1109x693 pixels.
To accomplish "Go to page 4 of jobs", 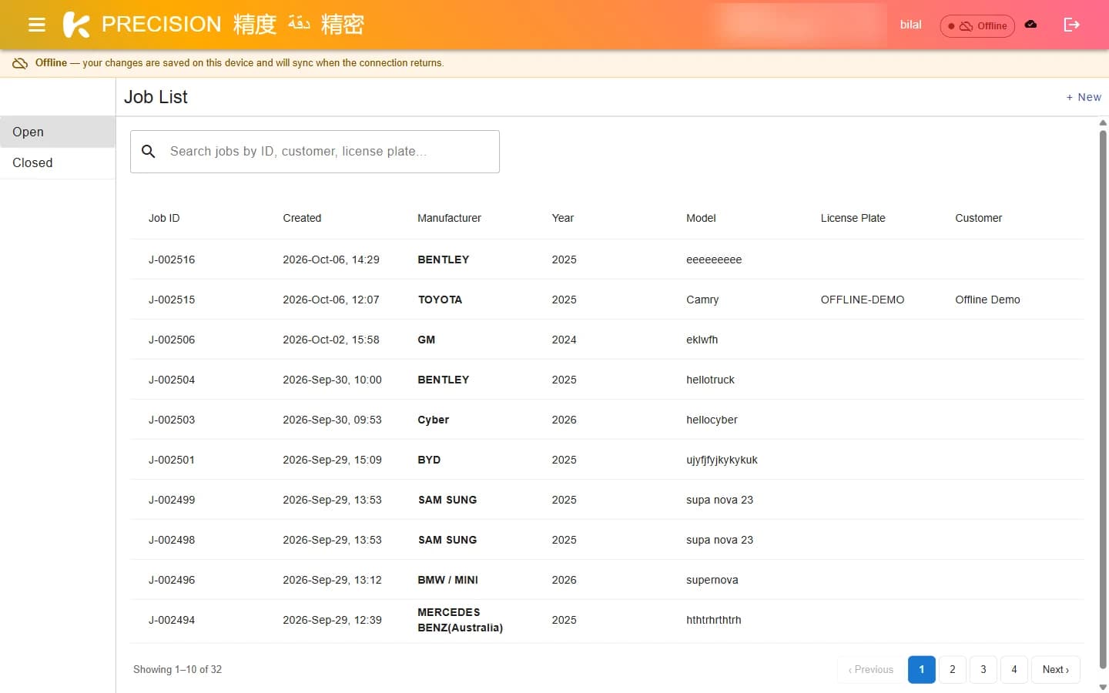I will tap(1014, 669).
